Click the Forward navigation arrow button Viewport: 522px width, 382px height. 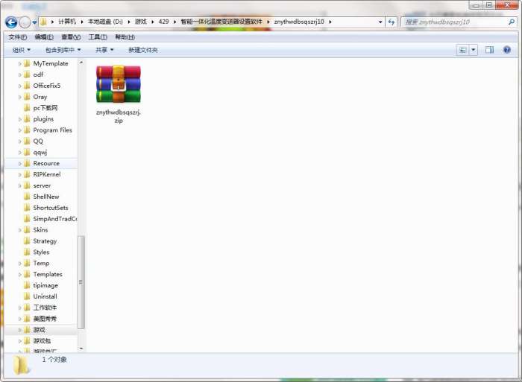(x=25, y=22)
